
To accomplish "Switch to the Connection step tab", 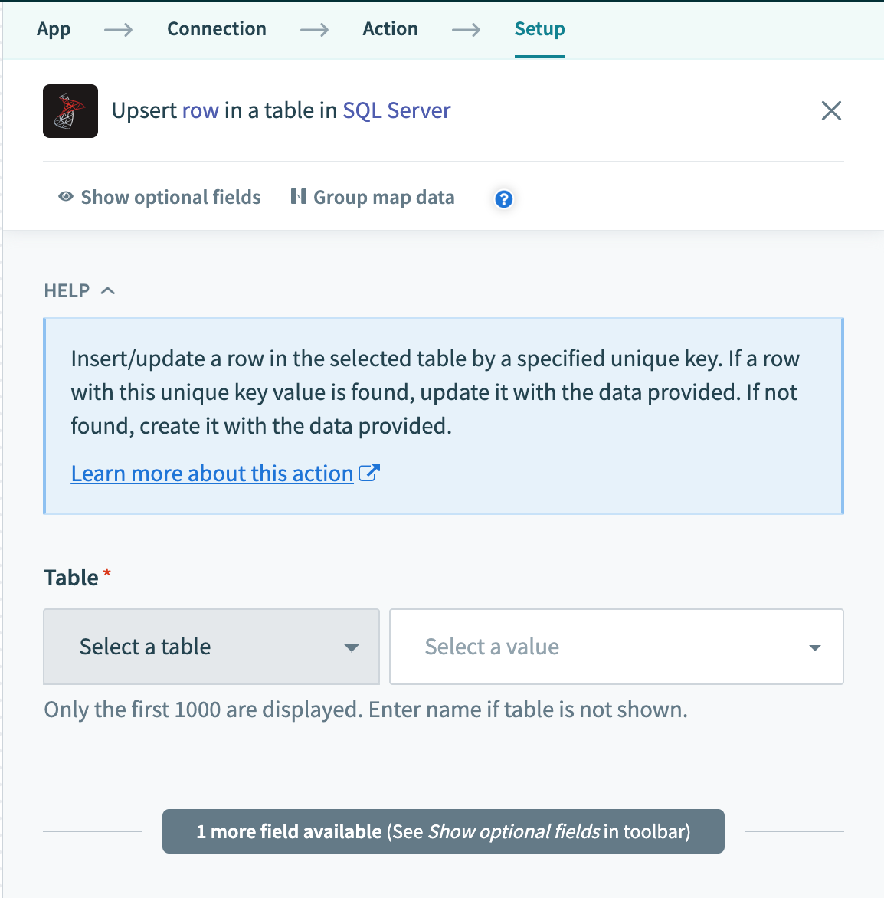I will pos(217,29).
